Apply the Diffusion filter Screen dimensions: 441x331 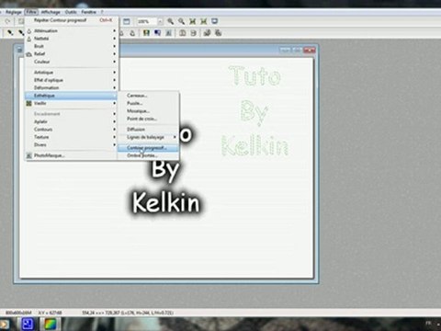point(148,130)
